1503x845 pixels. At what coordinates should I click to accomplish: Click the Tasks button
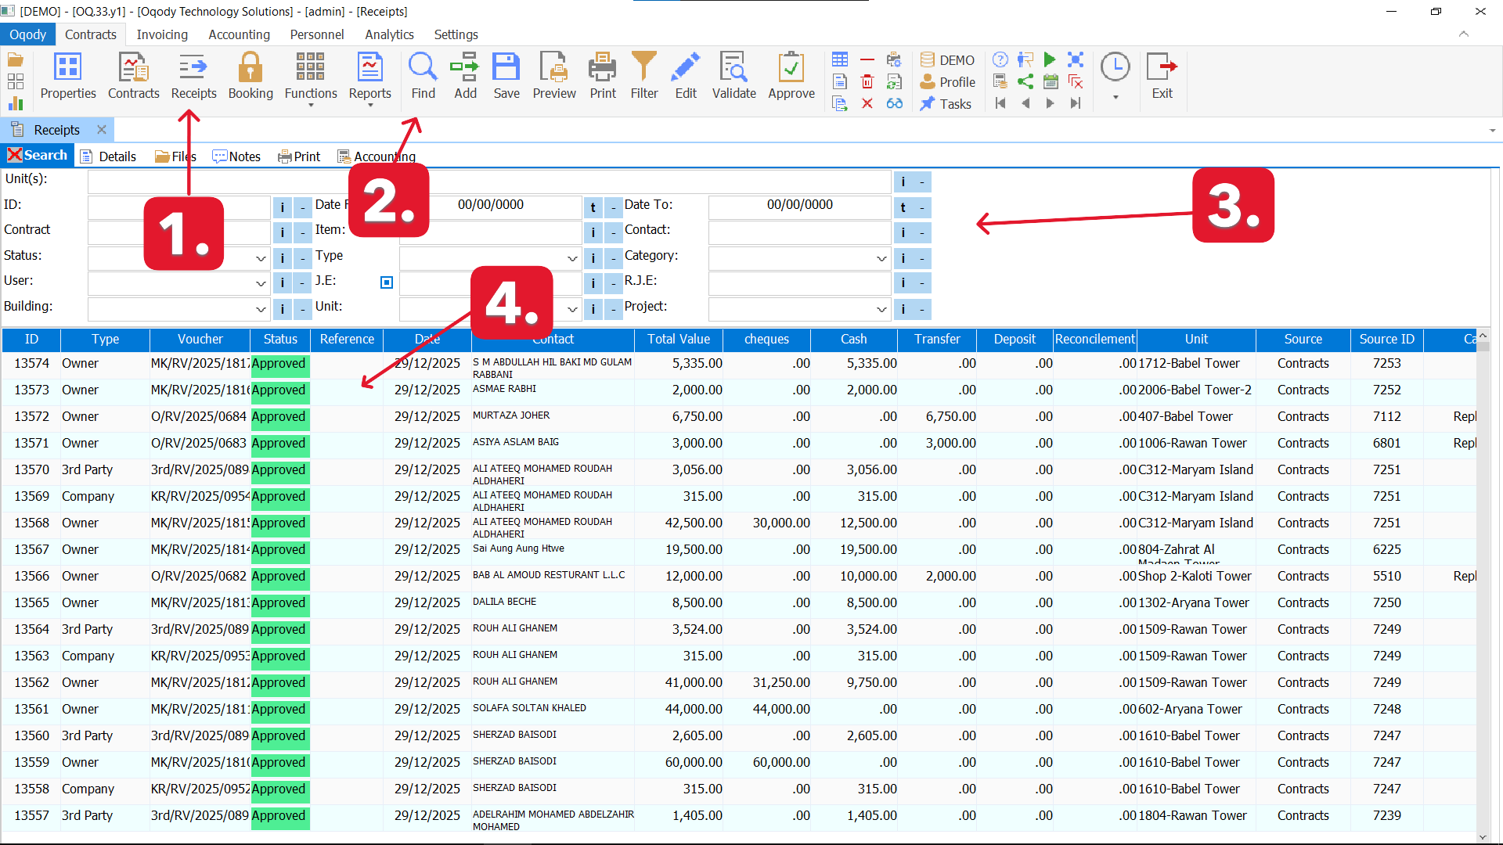(x=946, y=103)
